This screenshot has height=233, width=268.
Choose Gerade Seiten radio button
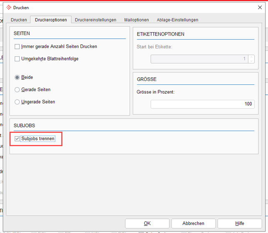(x=17, y=90)
